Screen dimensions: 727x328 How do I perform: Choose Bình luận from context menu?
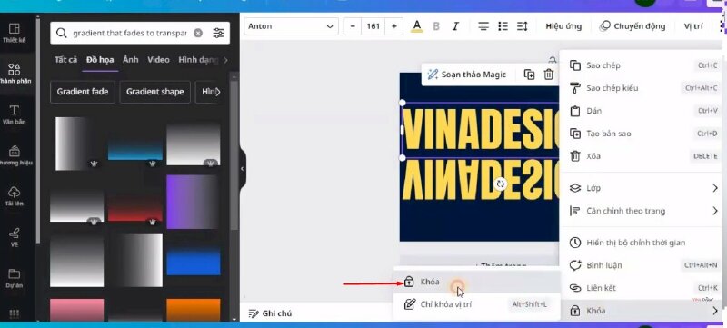click(x=643, y=265)
